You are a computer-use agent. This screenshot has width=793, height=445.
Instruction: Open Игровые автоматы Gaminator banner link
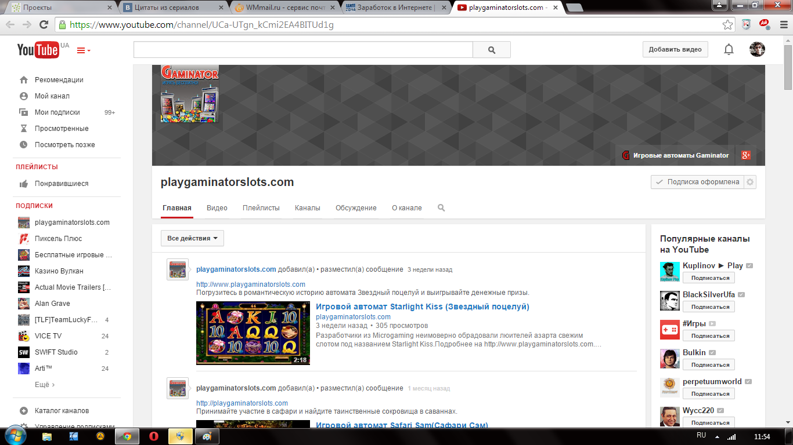675,155
